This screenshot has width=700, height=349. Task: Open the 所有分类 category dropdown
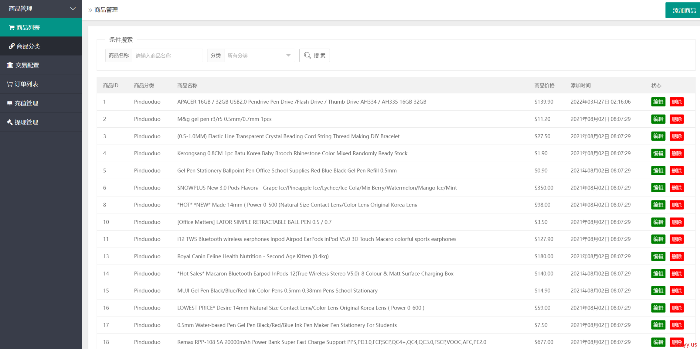[259, 56]
